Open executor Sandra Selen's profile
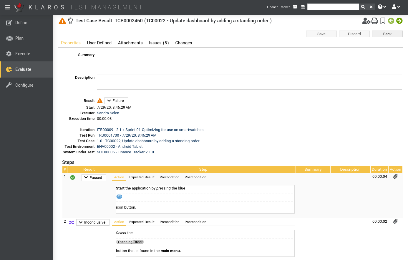This screenshot has height=260, width=408. tap(108, 113)
